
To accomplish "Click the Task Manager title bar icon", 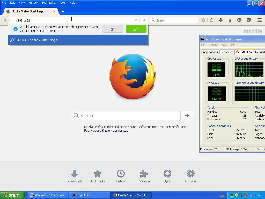I will click(202, 39).
